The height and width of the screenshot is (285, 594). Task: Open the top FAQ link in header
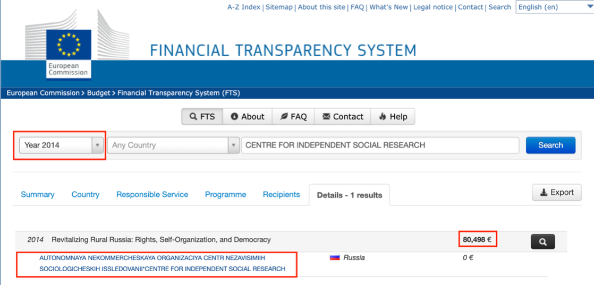pos(357,7)
